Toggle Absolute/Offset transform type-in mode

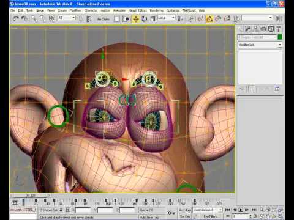pyautogui.click(x=68, y=210)
